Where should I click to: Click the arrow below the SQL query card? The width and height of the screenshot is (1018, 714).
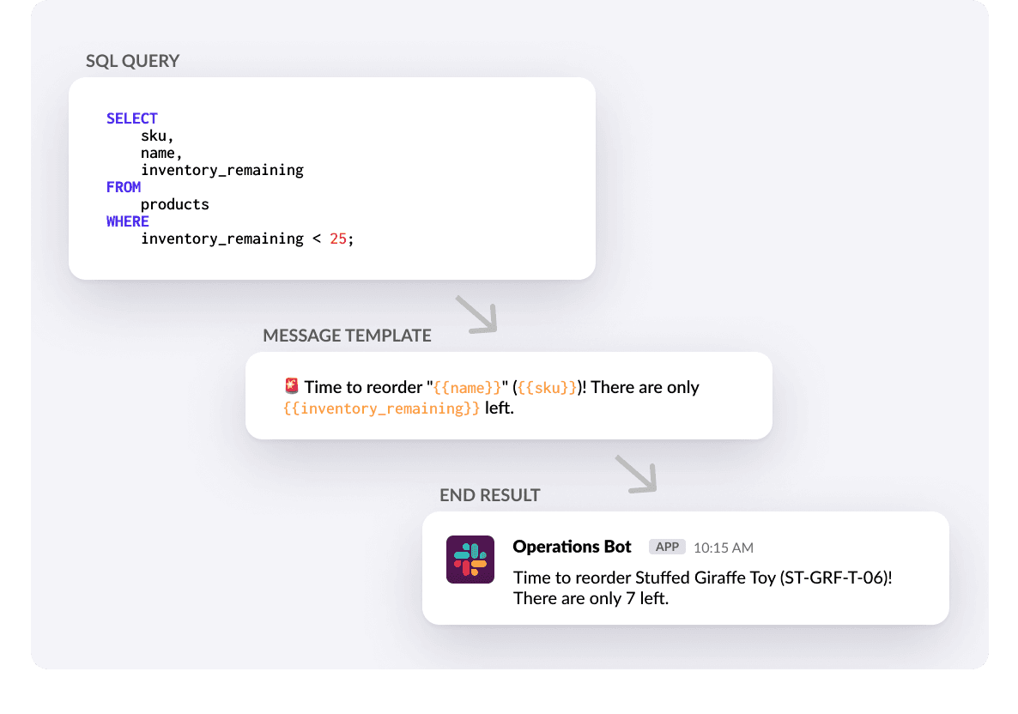click(476, 313)
